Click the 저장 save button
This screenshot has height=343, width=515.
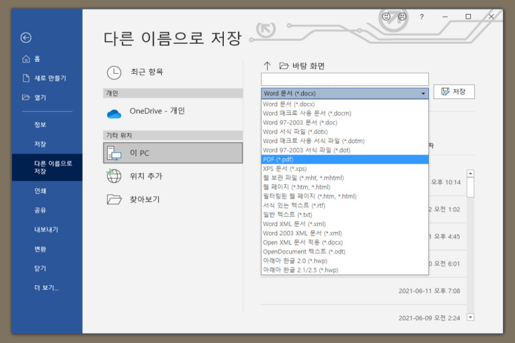454,92
